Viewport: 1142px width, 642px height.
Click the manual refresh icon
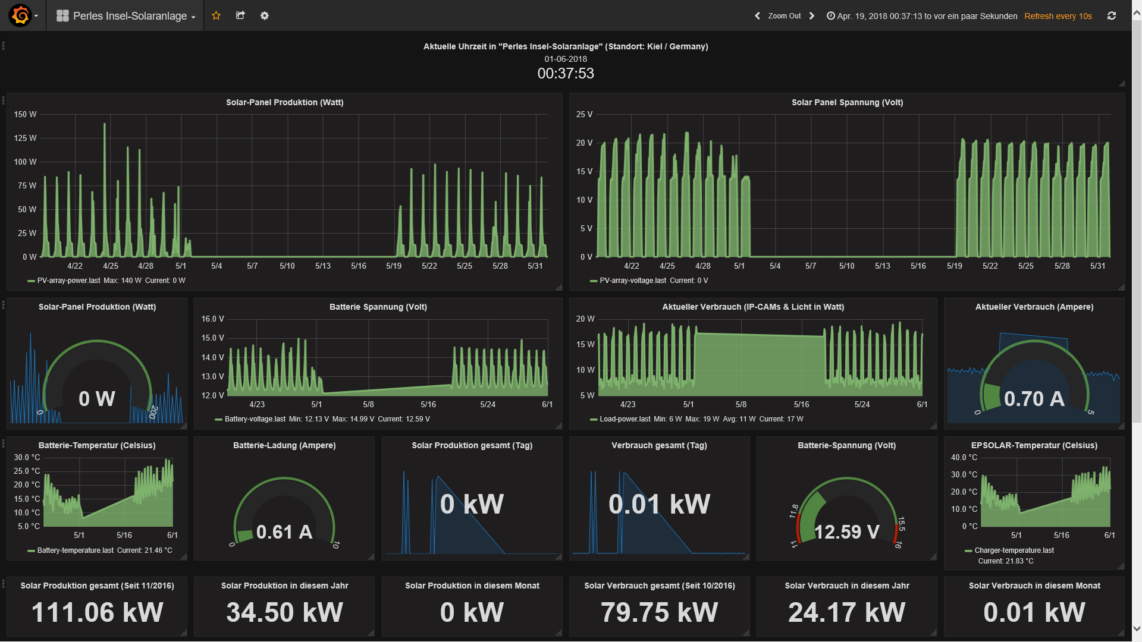coord(1112,16)
